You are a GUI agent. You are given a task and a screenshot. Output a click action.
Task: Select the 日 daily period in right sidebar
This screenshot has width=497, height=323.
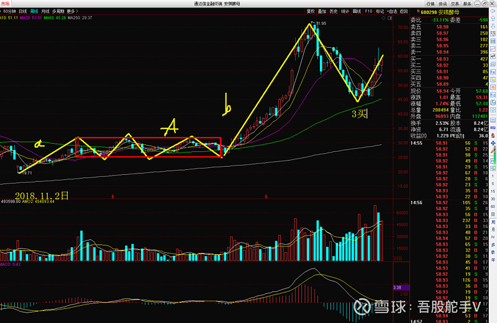(x=493, y=214)
